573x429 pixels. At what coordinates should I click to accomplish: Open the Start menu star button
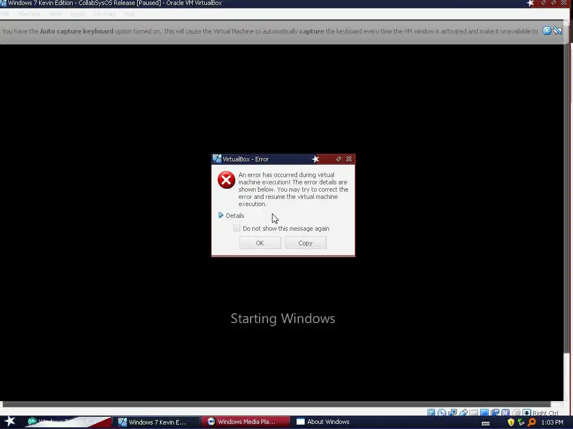tap(10, 421)
